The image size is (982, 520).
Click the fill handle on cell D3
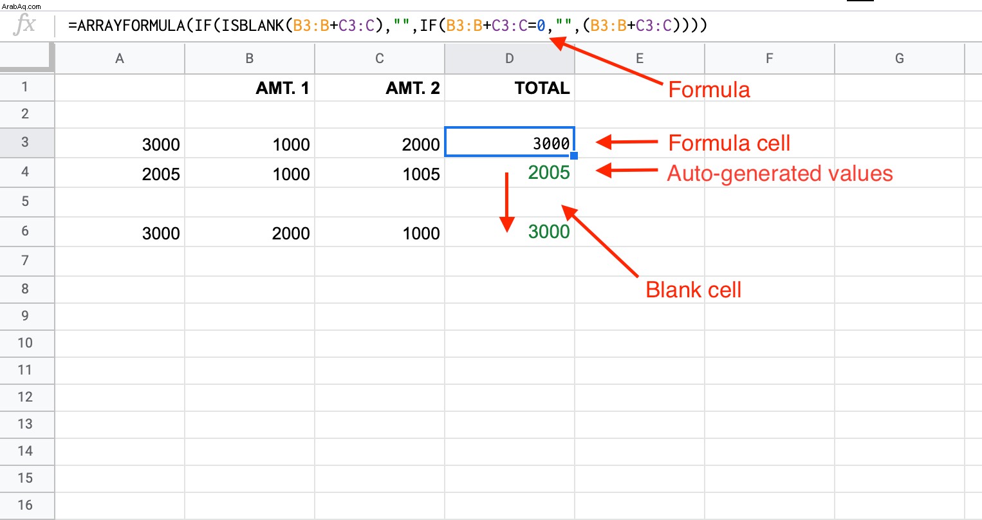[x=574, y=156]
